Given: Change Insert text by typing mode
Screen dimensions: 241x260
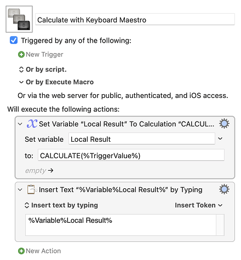Looking at the screenshot, I should click(x=61, y=205).
